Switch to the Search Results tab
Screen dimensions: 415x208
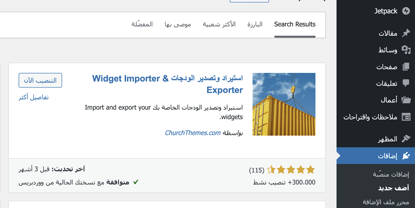pos(295,24)
